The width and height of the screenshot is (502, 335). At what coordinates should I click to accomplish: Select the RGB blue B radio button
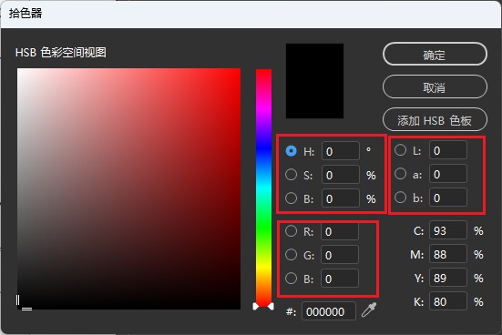coord(291,279)
